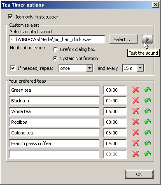This screenshot has height=185, width=161.
Task: Reset Green tea with green arrow
Action: coord(148,90)
